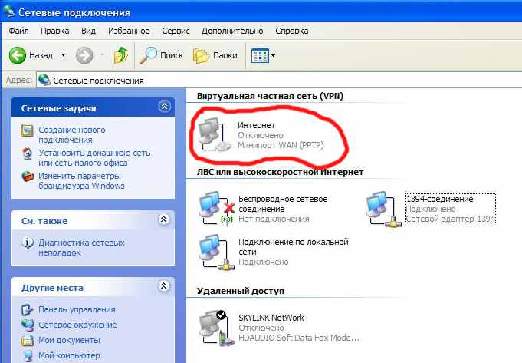The width and height of the screenshot is (522, 363).
Task: Click the My Computer icon in sidebar
Action: [x=28, y=355]
